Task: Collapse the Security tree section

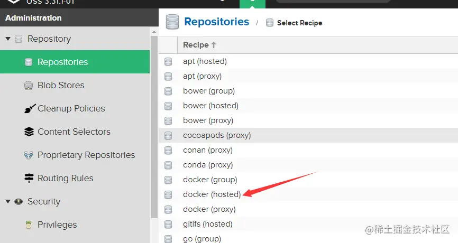Action: [8, 201]
